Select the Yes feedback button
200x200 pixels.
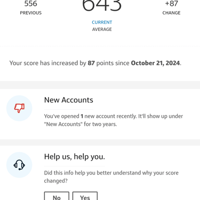click(x=85, y=196)
